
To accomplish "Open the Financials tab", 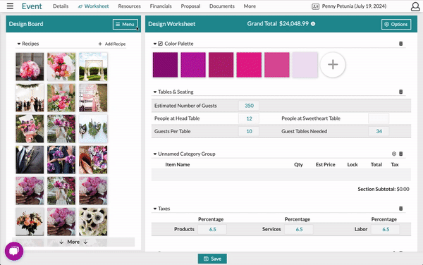I will coord(161,6).
